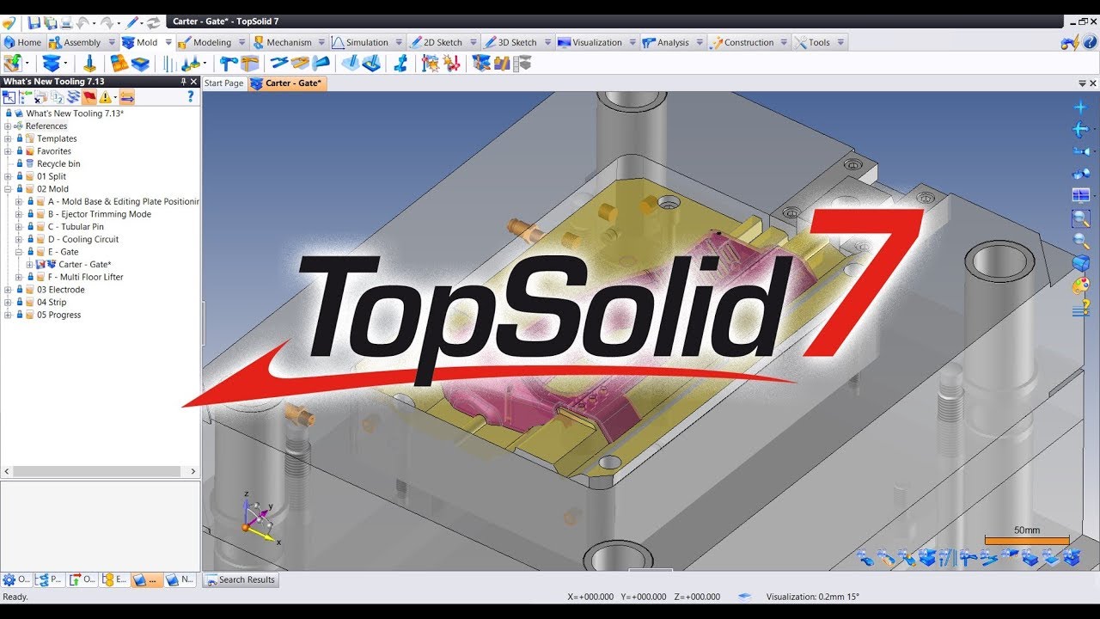
Task: Click the blue four-way arrow pan icon on right
Action: (1081, 107)
